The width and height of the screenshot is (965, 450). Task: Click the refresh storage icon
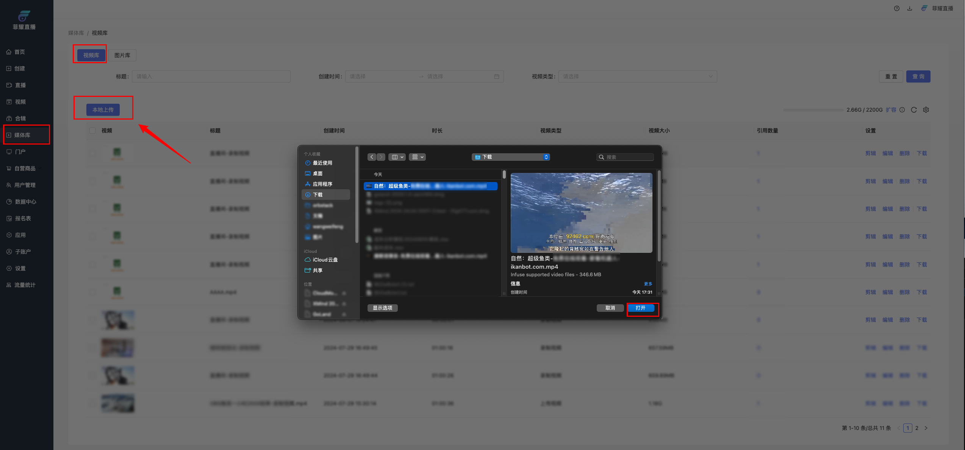pos(914,110)
